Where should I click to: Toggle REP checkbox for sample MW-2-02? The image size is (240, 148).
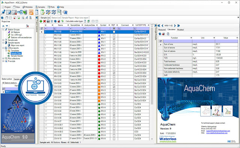(114, 56)
